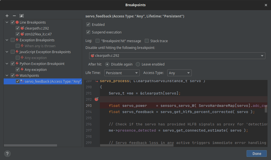
Task: Click the help question mark icon
Action: (8, 154)
